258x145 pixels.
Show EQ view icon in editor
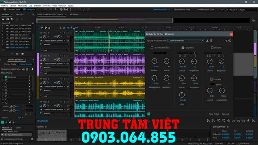[x=49, y=28]
